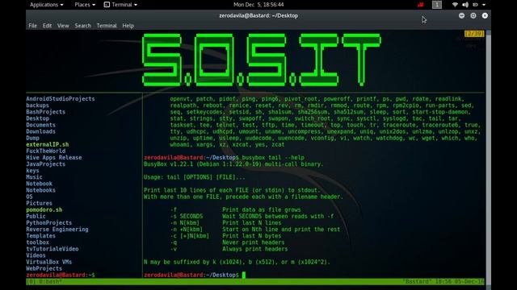Click the -q Never print headers line
Viewport: 517px width, 290px height.
click(228, 242)
